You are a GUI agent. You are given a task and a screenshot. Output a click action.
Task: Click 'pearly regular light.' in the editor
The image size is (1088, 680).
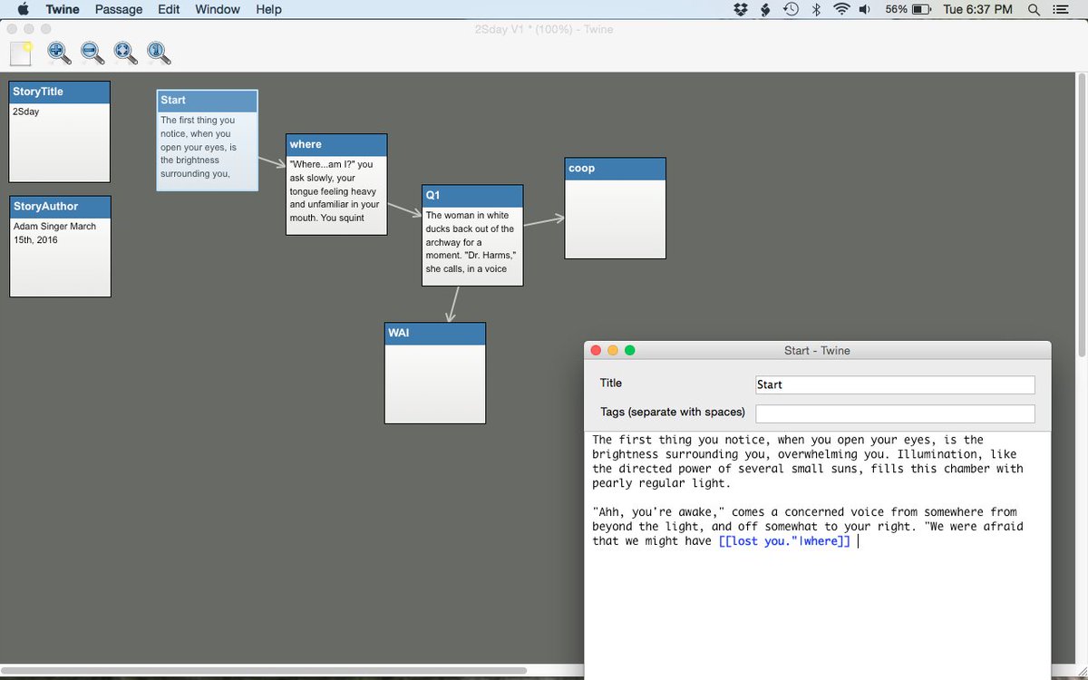pyautogui.click(x=661, y=483)
